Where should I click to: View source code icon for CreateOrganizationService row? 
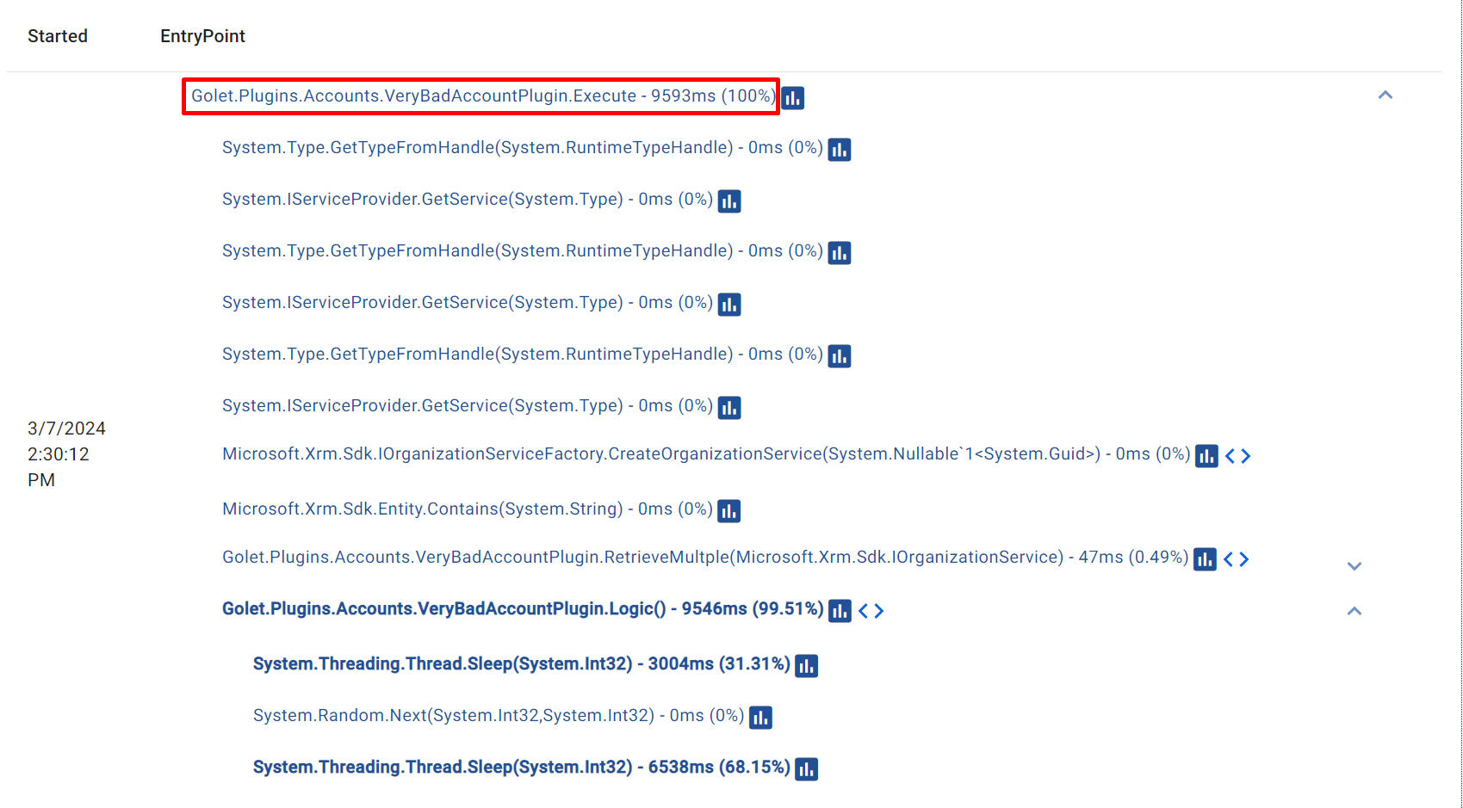[x=1237, y=456]
